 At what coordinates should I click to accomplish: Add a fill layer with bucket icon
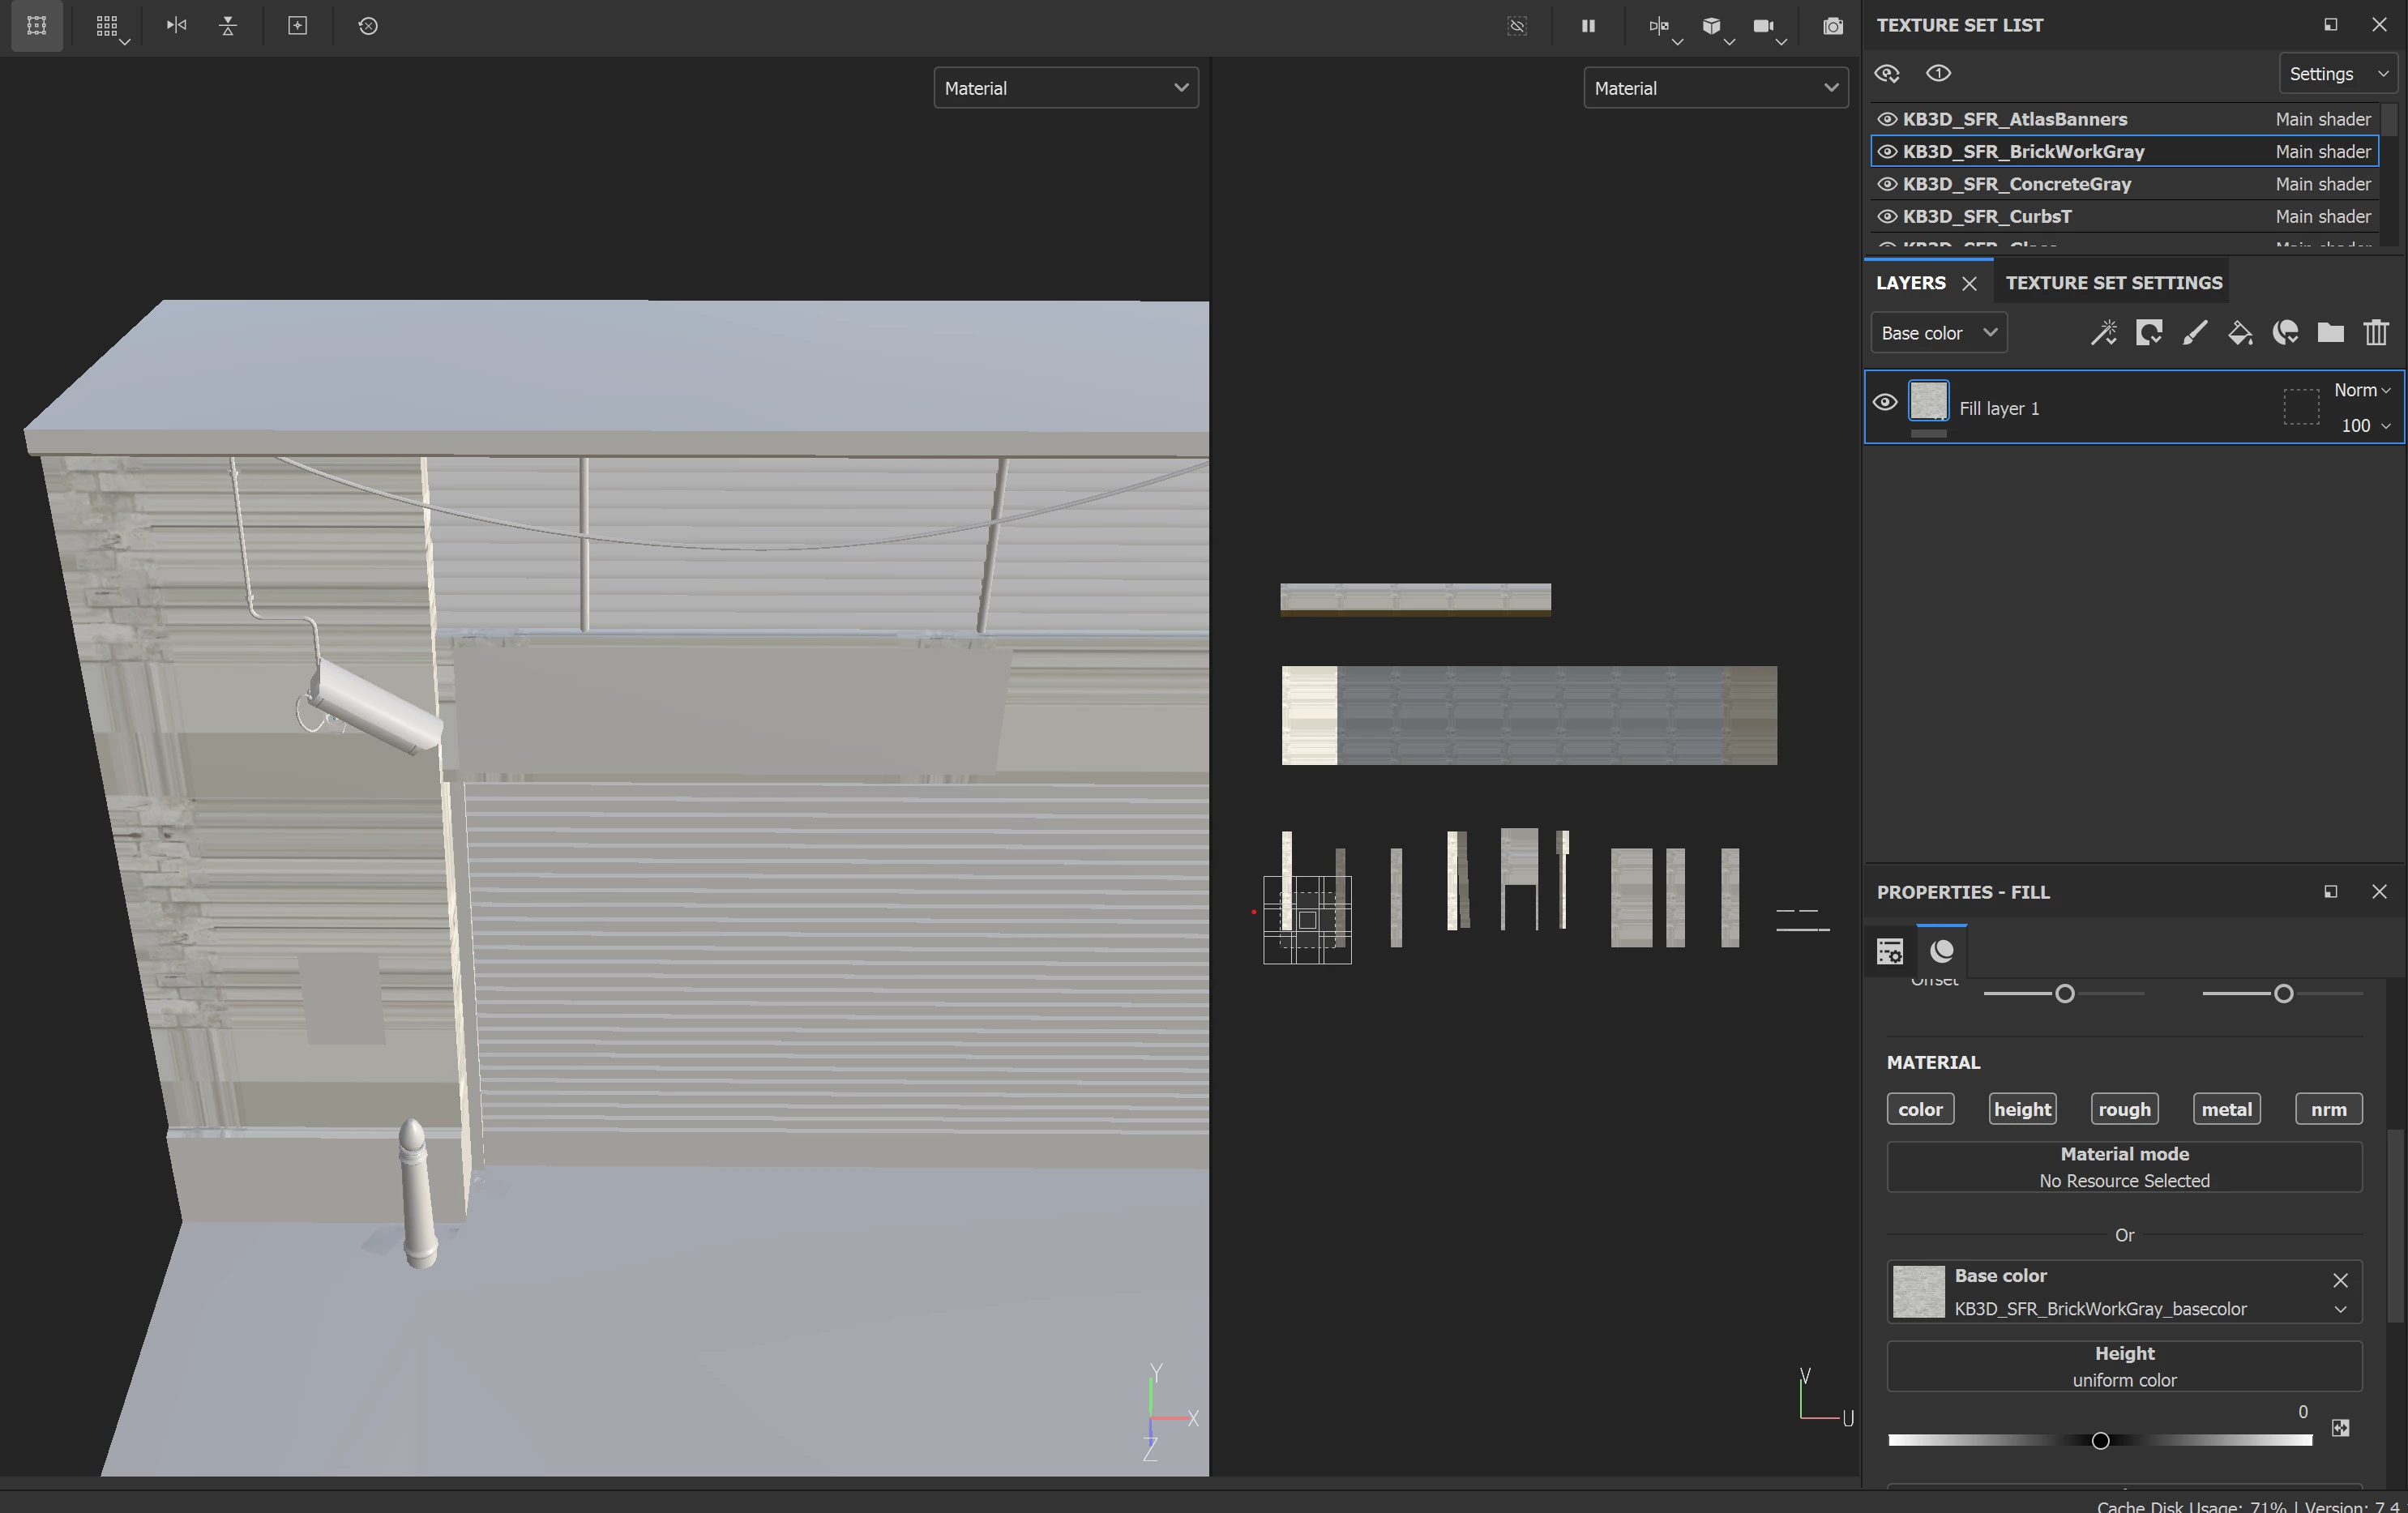coord(2240,333)
